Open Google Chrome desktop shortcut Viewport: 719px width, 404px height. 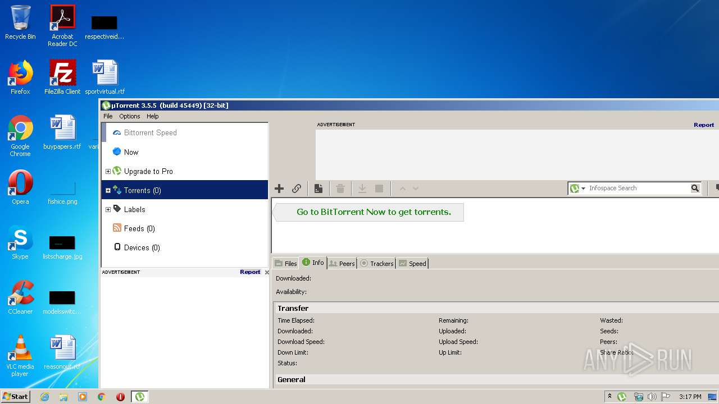[x=20, y=136]
